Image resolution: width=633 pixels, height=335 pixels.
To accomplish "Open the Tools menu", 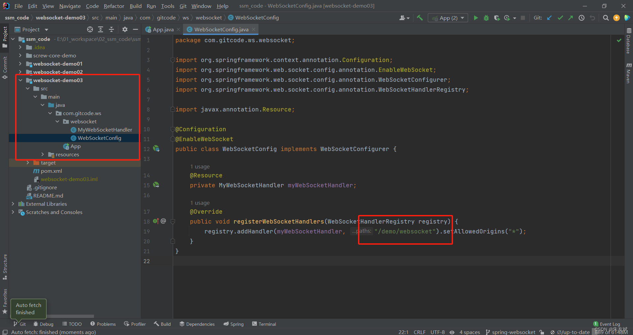I will [x=167, y=6].
